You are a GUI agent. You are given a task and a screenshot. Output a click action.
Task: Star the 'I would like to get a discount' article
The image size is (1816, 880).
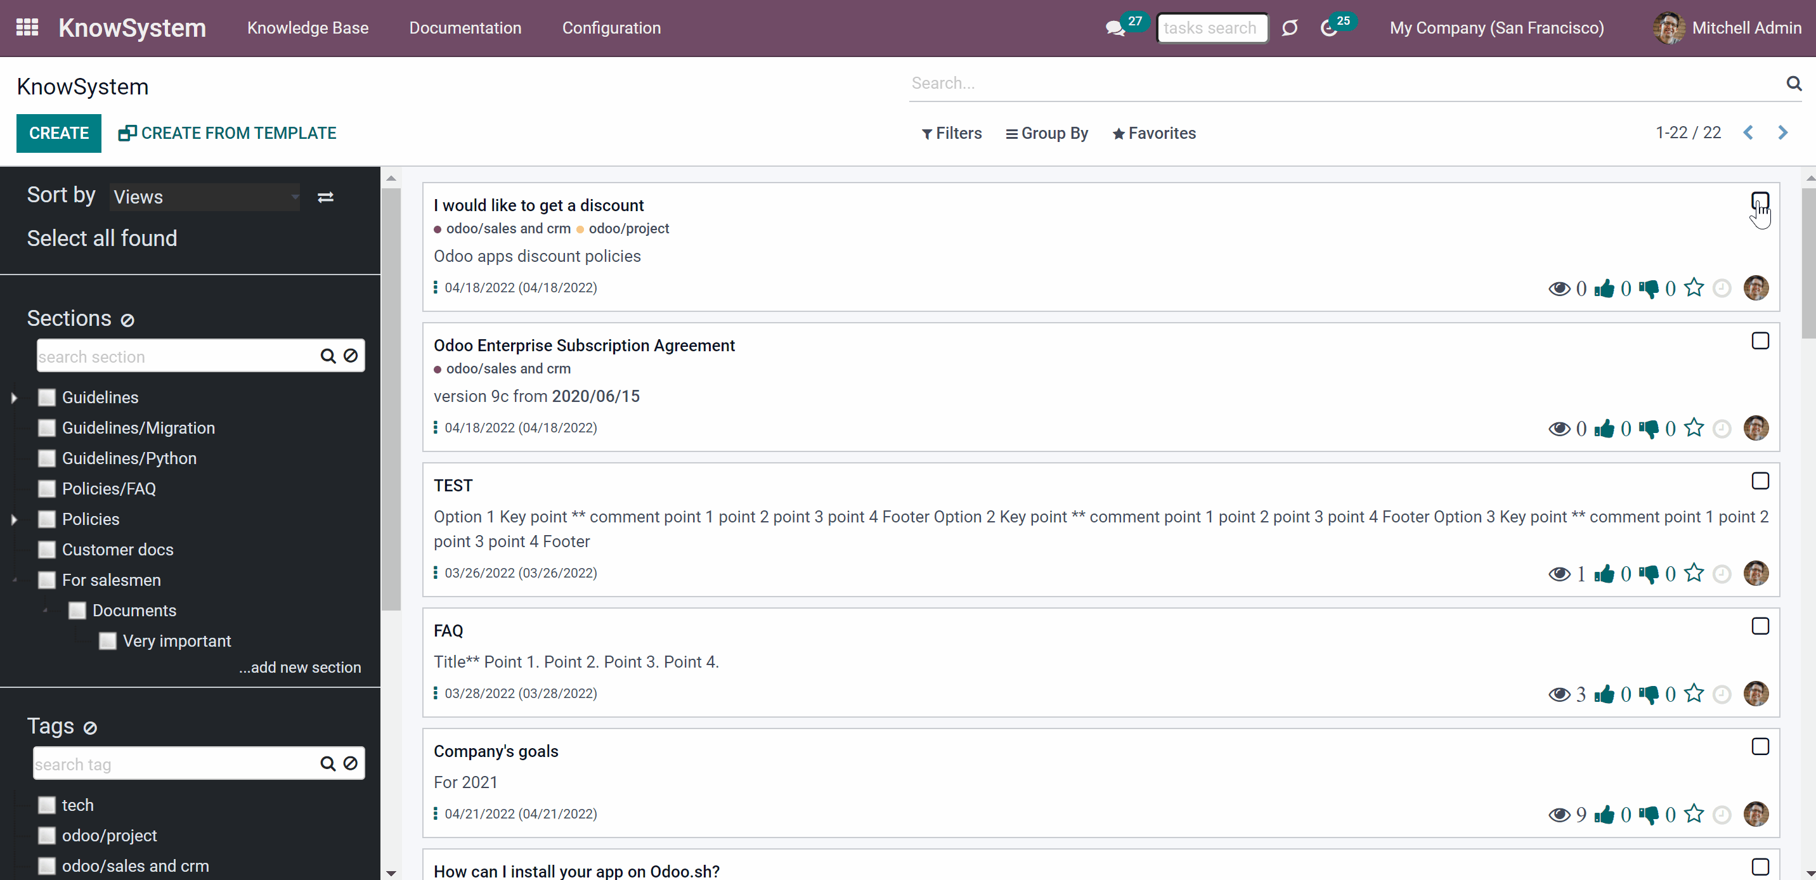pyautogui.click(x=1694, y=287)
